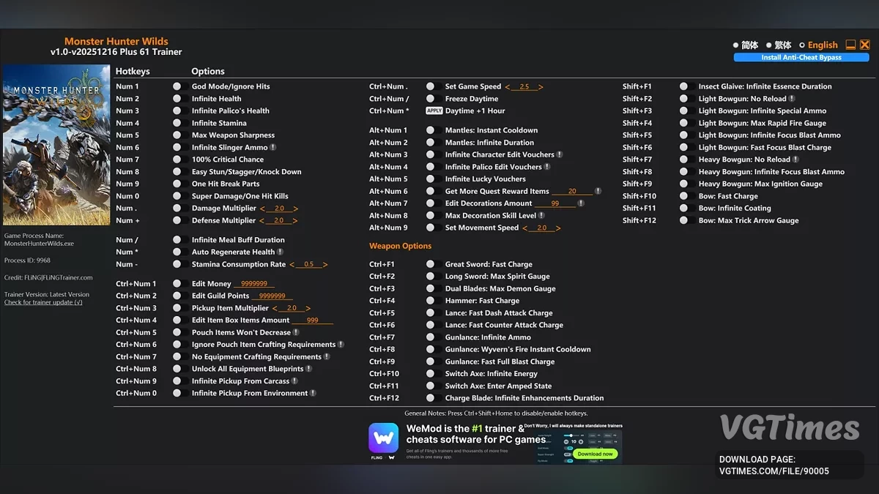Screen dimensions: 879x494
Task: Click info icon beside Auto Regenerate Health
Action: 281,252
